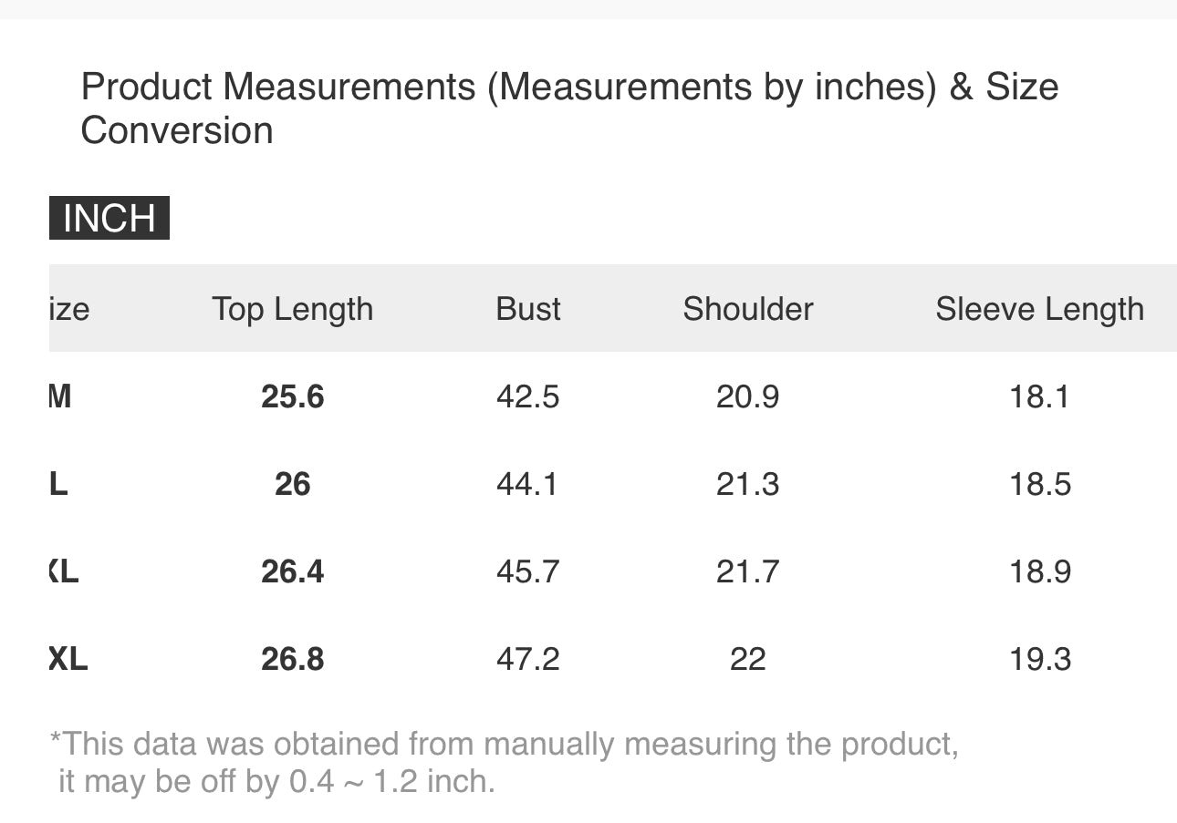Select the L size row label
Screen dimensions: 1177x823
(59, 484)
